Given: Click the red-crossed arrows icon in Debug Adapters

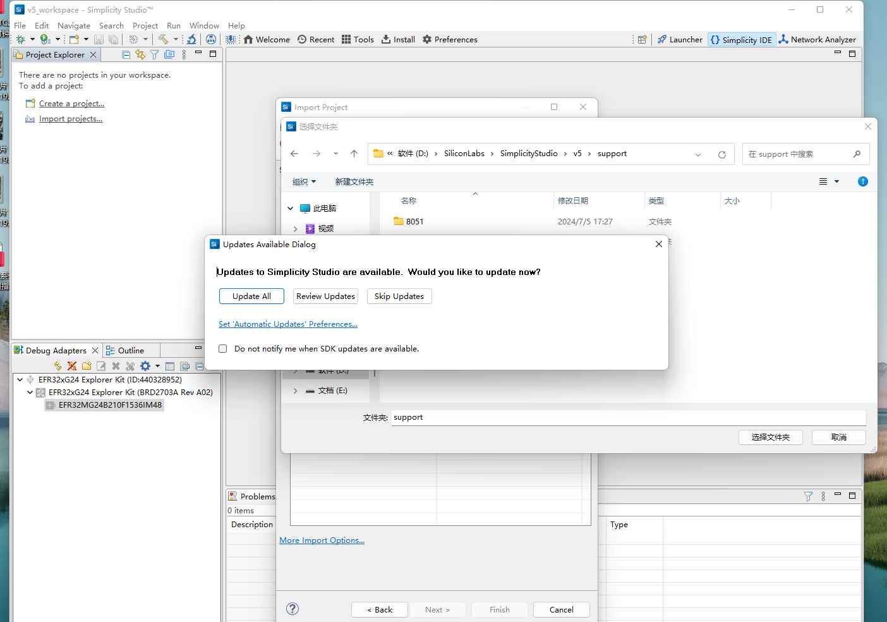Looking at the screenshot, I should (72, 366).
